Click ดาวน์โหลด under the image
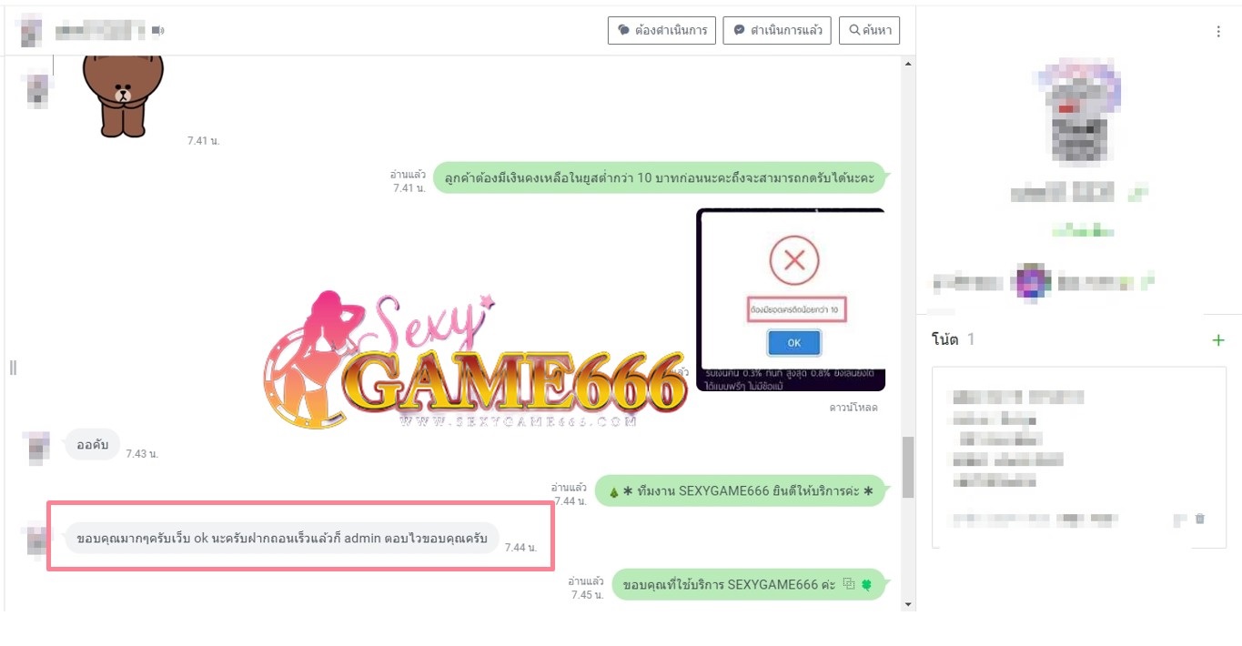1242x646 pixels. pyautogui.click(x=853, y=407)
